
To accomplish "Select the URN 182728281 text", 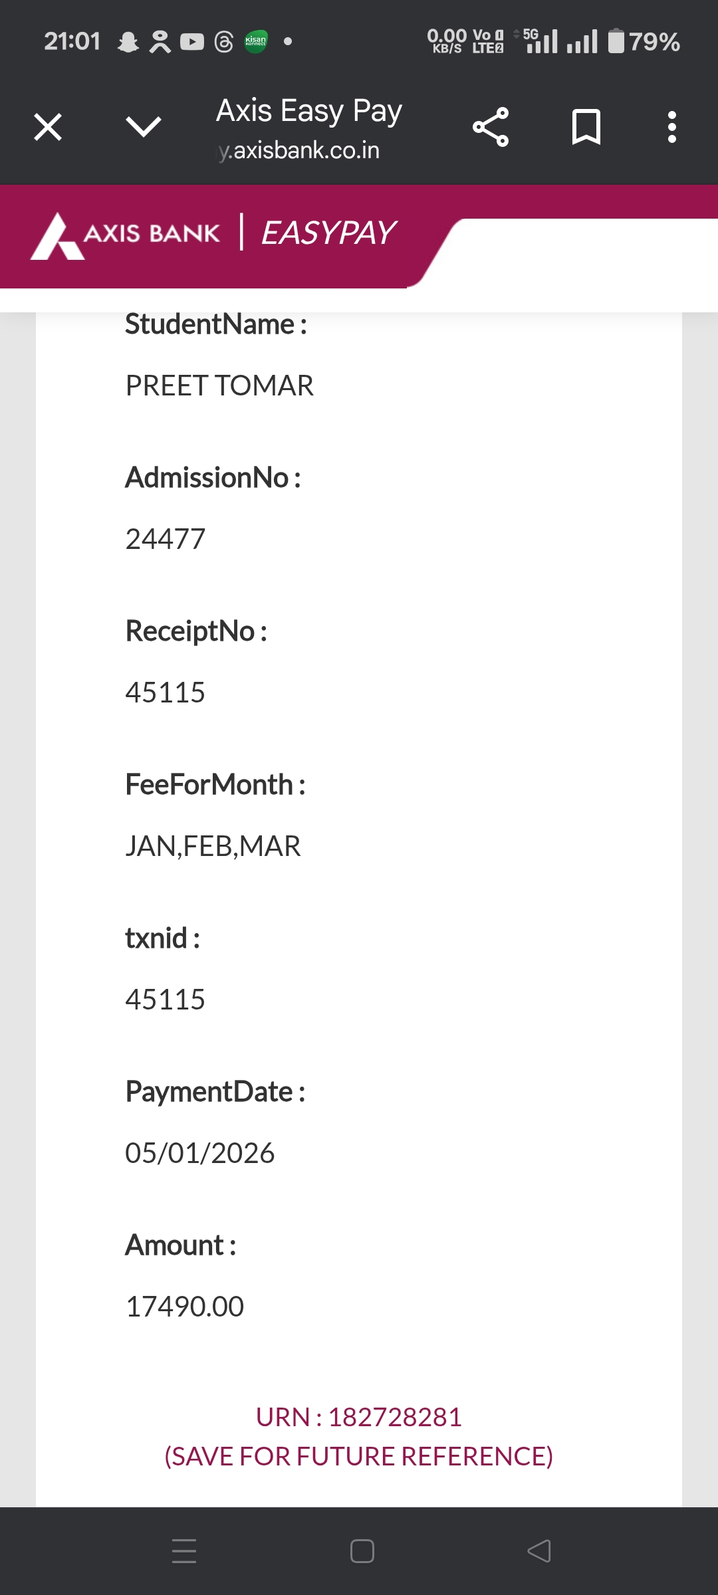I will (359, 1417).
